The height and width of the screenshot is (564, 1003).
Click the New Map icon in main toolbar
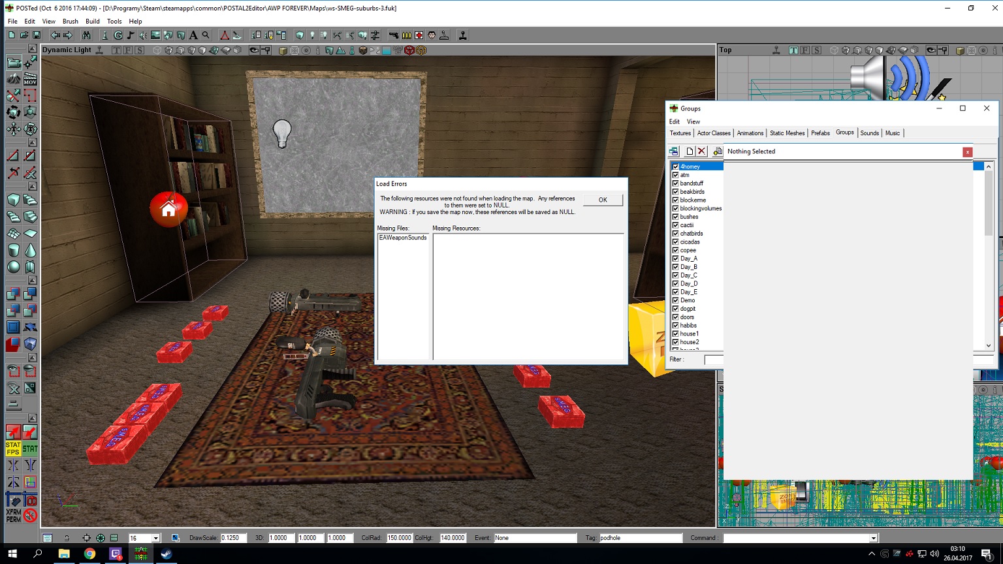coord(12,35)
